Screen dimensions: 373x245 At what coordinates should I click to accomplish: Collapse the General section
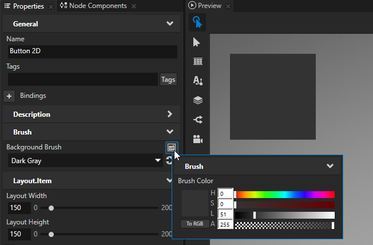(x=169, y=24)
